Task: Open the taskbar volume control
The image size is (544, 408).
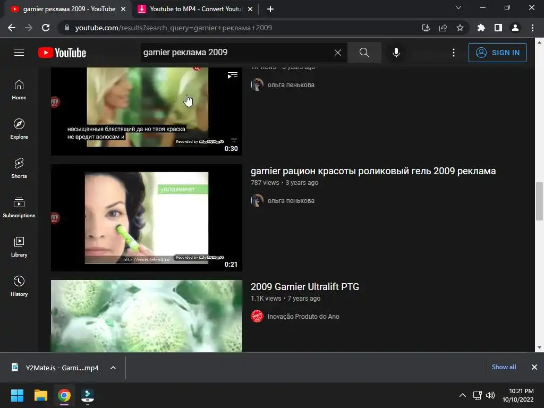Action: point(490,395)
